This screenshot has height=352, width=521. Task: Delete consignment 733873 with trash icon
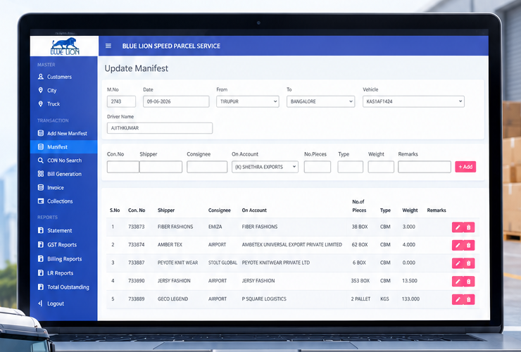tap(469, 227)
